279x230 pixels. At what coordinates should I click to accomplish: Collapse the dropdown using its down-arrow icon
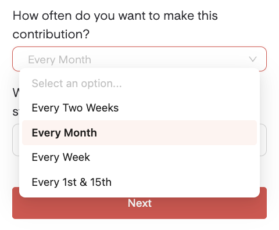253,59
